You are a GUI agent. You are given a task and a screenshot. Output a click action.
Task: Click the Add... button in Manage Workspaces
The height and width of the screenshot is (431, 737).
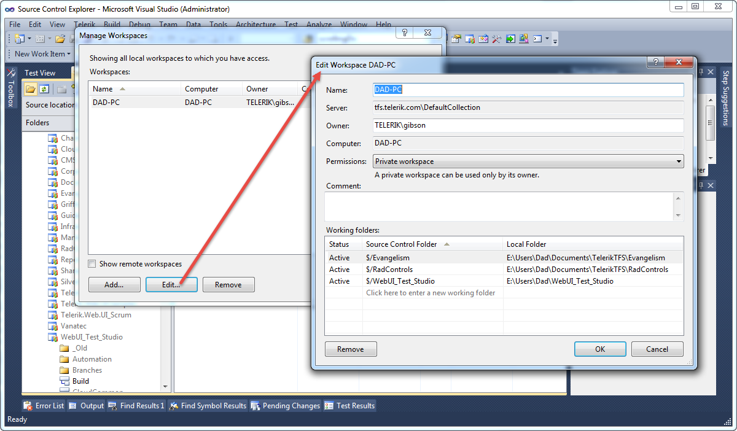(x=114, y=285)
